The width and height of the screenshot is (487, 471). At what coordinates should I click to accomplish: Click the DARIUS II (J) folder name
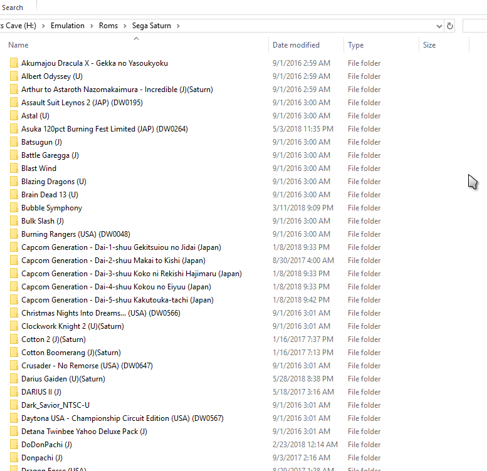click(41, 392)
